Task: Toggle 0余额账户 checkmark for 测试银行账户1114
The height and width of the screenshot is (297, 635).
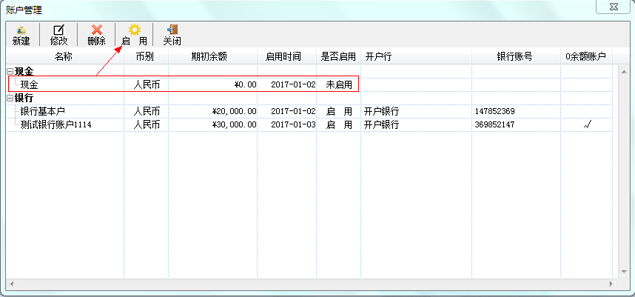Action: click(588, 125)
